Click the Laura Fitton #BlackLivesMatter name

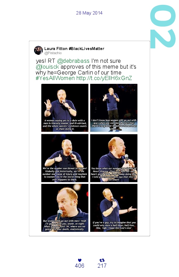[x=74, y=49]
